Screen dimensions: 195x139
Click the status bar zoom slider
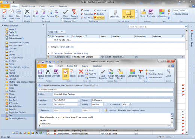pos(183,137)
